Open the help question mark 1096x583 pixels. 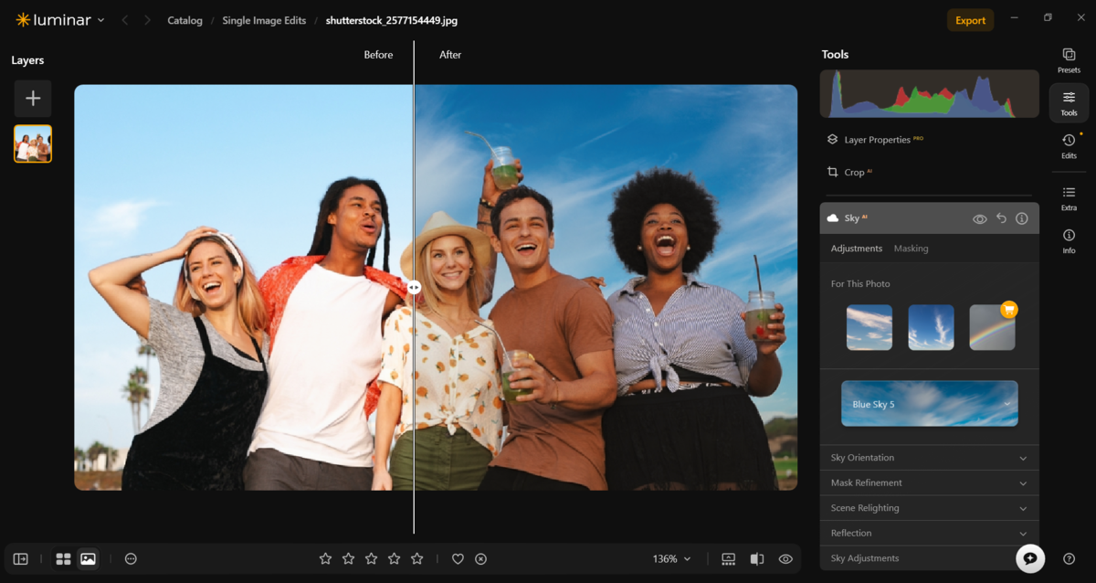tap(1069, 558)
